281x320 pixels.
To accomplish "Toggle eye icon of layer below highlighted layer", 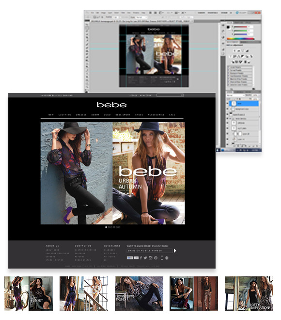I will [228, 109].
